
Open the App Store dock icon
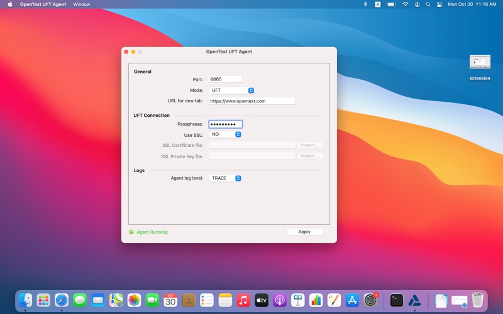pos(353,301)
